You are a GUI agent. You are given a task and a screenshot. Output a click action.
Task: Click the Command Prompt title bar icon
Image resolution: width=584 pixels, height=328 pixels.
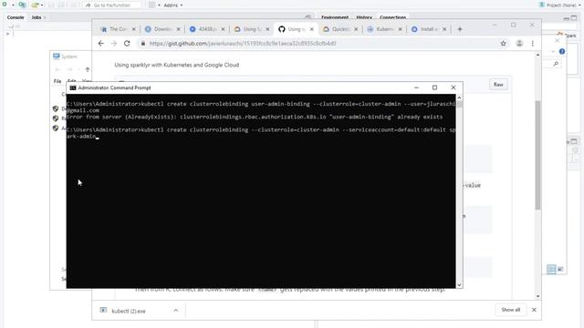tap(73, 88)
